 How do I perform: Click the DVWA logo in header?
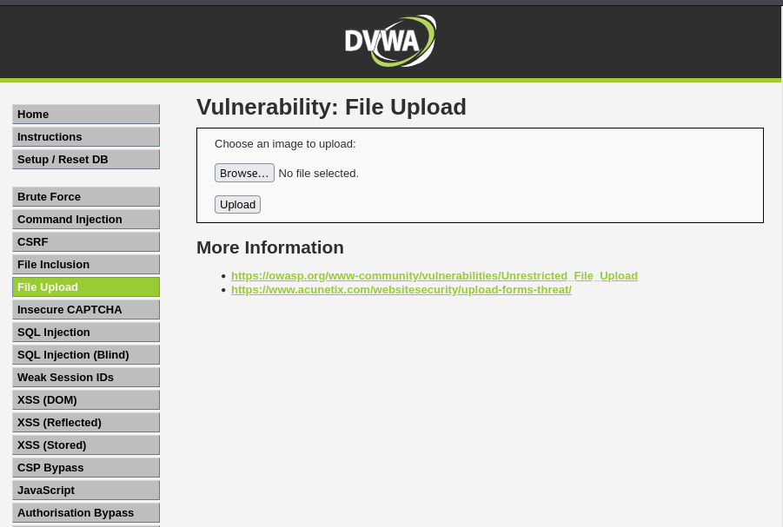pos(390,41)
